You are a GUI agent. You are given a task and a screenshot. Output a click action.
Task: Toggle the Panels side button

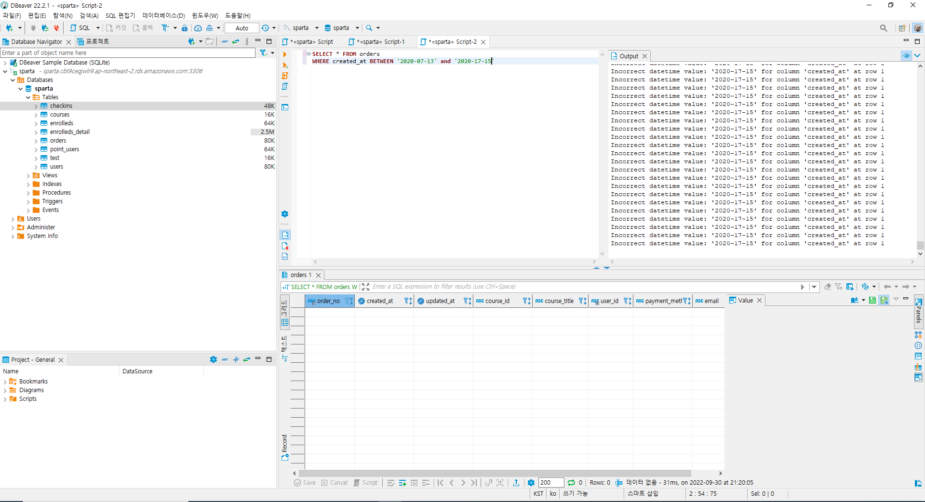click(x=918, y=311)
